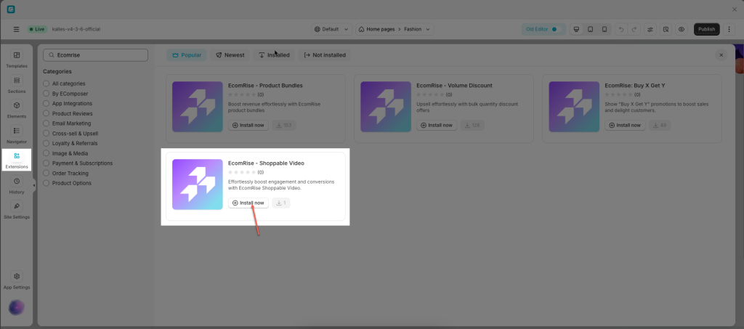Open the Navigator panel in the sidebar
The image size is (744, 329).
pyautogui.click(x=17, y=135)
